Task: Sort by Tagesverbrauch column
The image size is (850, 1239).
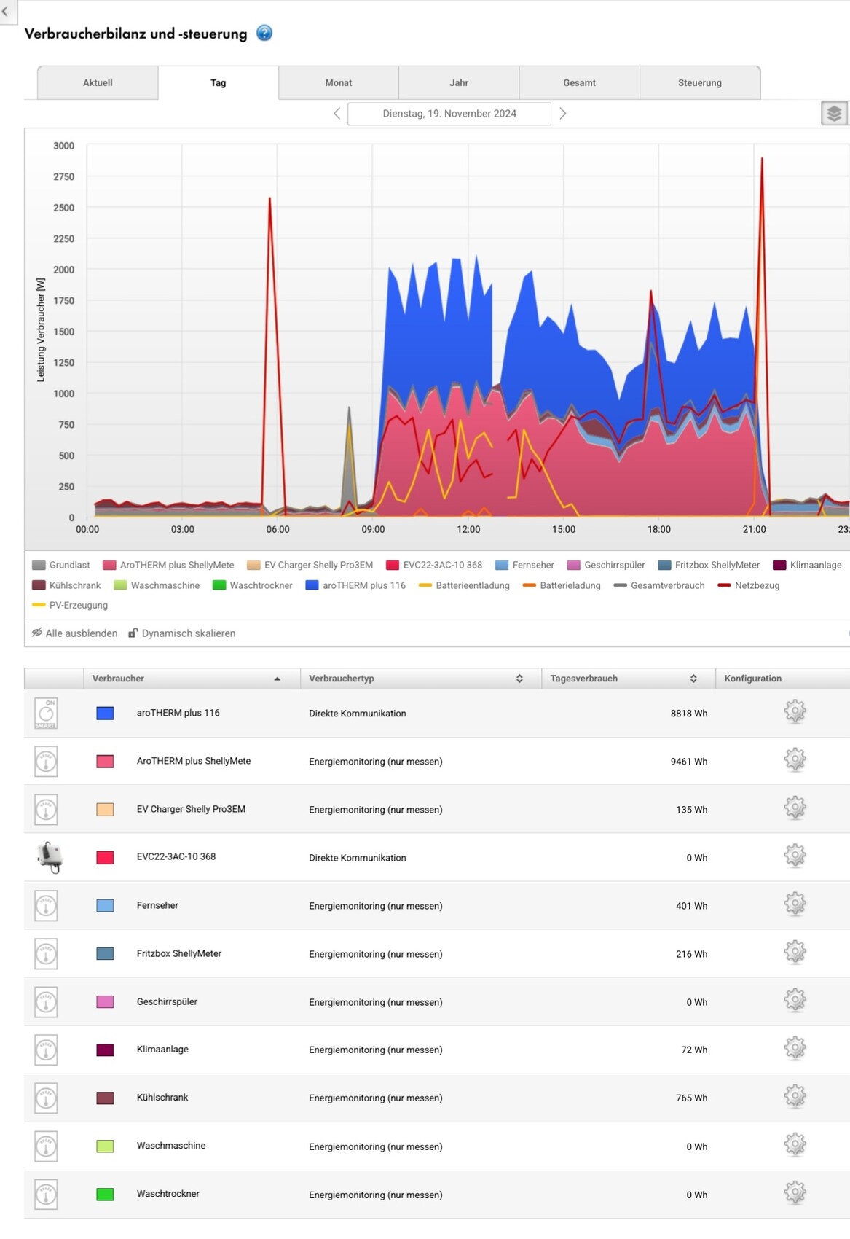Action: [693, 679]
